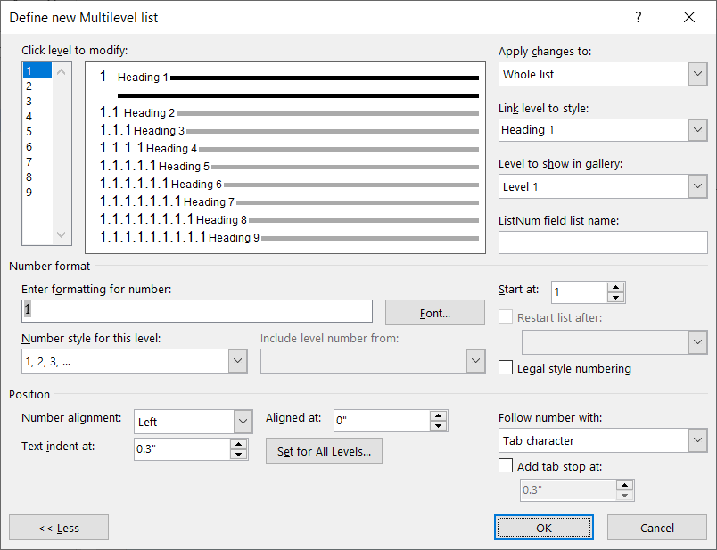This screenshot has height=550, width=717.
Task: Click ListNum field list name box
Action: click(603, 242)
